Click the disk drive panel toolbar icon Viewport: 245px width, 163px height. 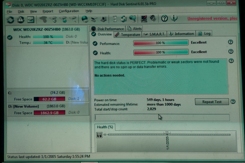tap(31, 20)
